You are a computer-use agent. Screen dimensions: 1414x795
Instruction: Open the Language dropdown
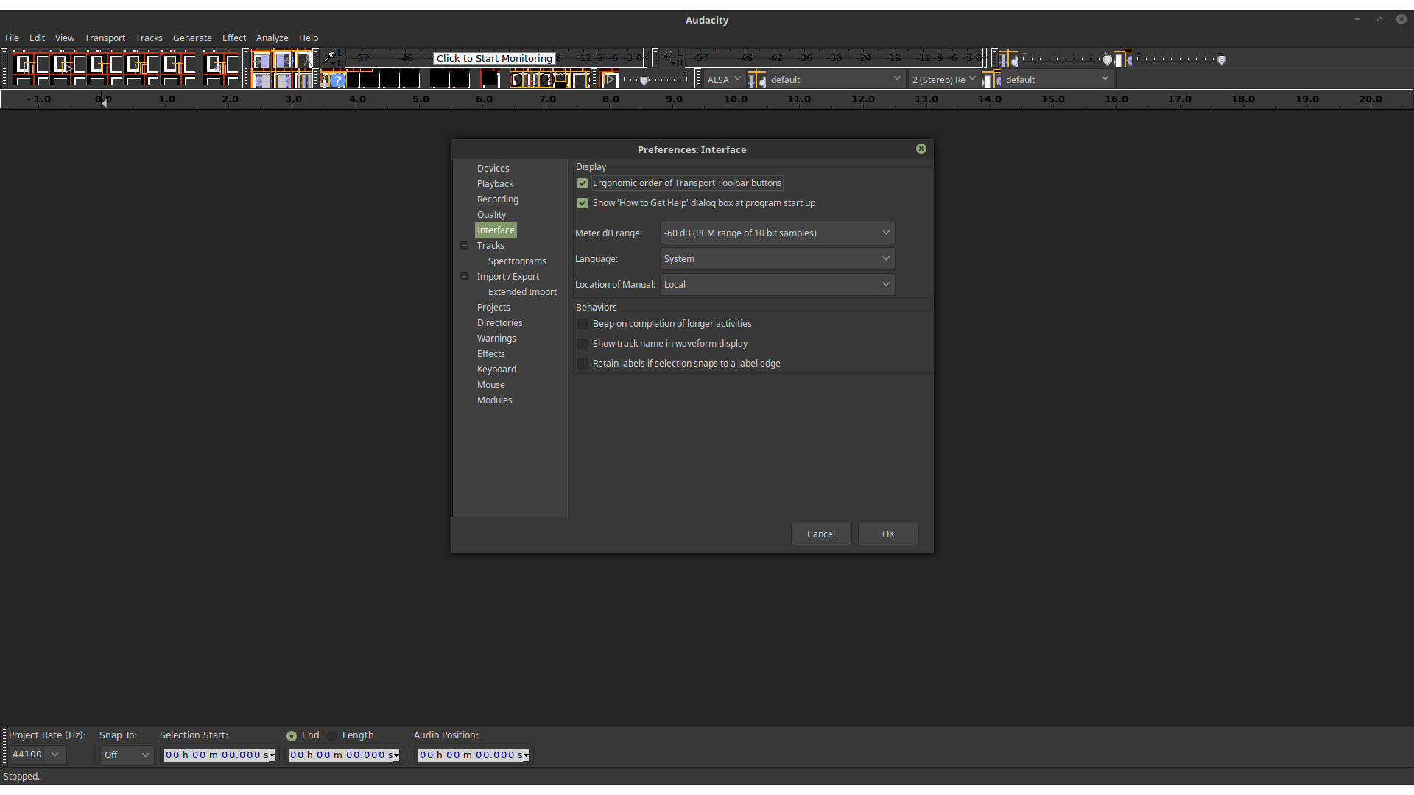[777, 259]
